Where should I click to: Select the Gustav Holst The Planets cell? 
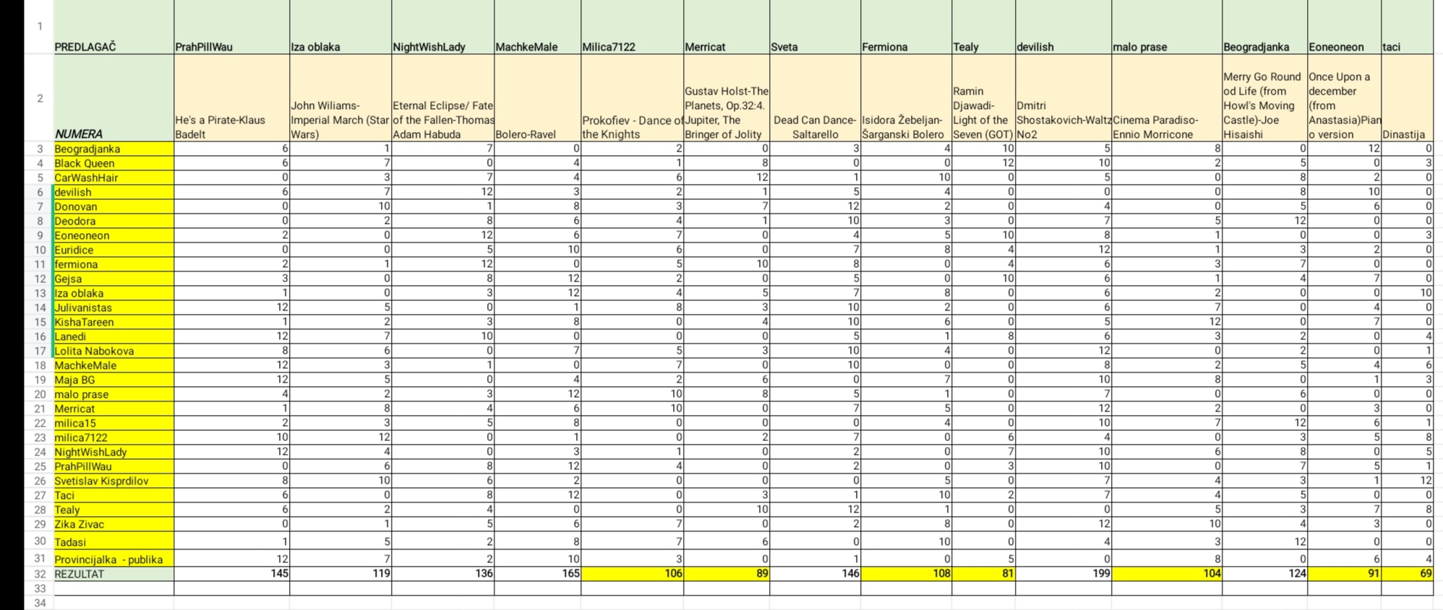[727, 98]
